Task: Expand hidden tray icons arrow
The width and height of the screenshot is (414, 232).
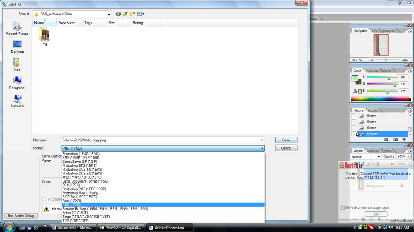Action: 354,227
